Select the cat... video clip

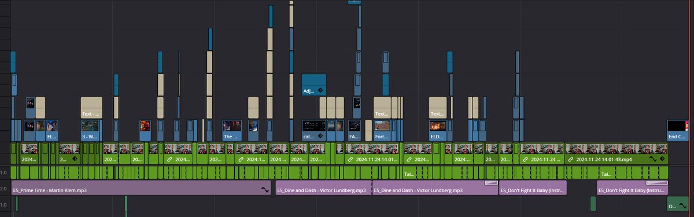(x=314, y=130)
